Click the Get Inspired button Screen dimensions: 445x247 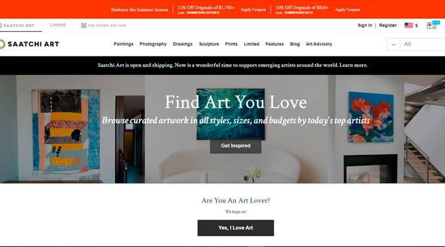click(236, 145)
